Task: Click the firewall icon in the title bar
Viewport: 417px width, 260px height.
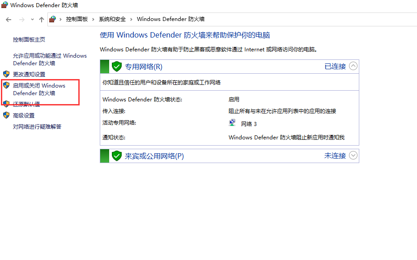Action: tap(4, 5)
